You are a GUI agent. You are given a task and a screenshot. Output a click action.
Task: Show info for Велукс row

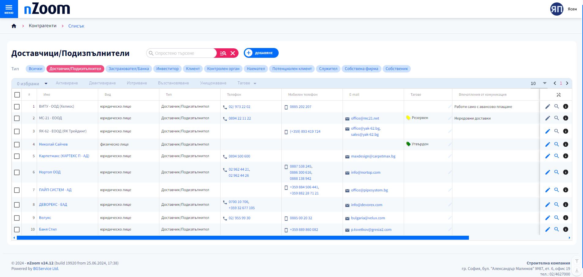pyautogui.click(x=566, y=218)
